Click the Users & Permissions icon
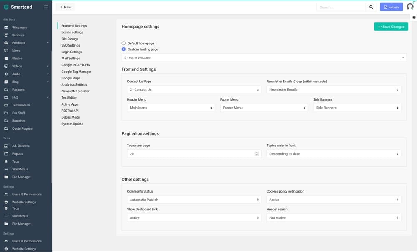 [x=6, y=195]
